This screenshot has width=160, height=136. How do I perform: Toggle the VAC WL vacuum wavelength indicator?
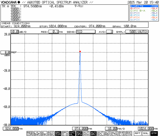point(72,133)
